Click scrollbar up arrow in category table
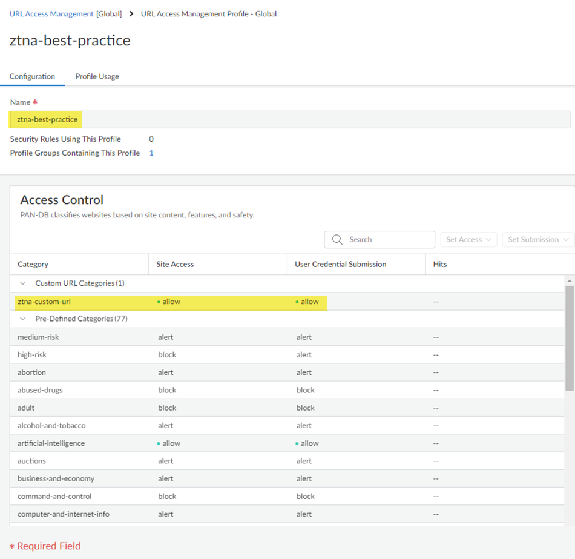The width and height of the screenshot is (575, 559). [569, 281]
